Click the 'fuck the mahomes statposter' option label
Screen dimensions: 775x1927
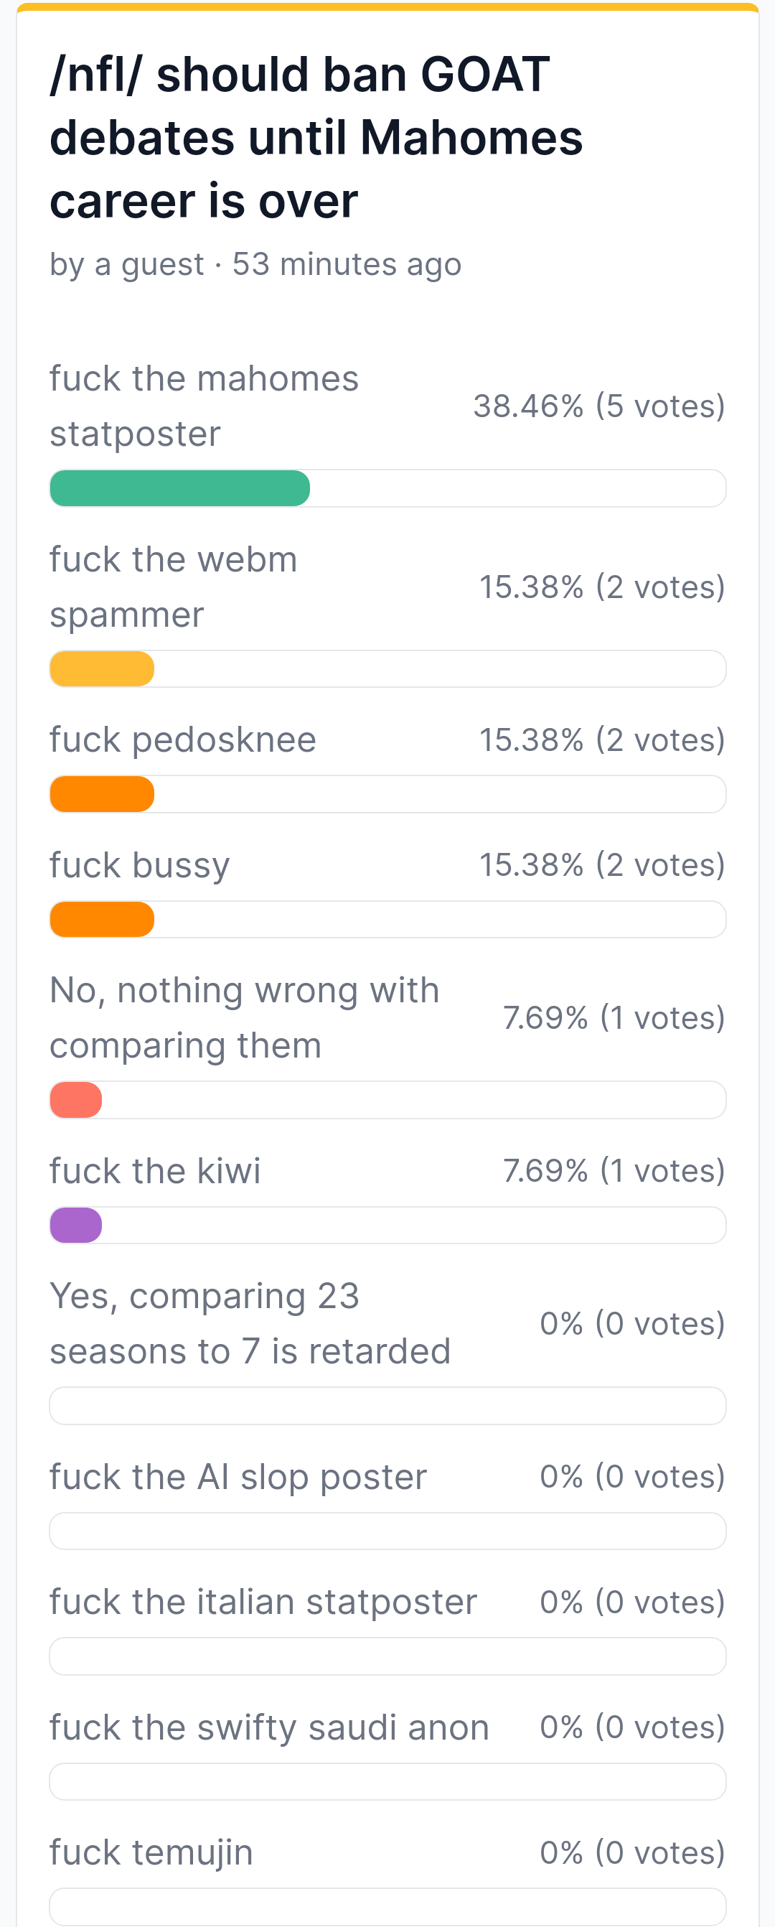tap(203, 406)
